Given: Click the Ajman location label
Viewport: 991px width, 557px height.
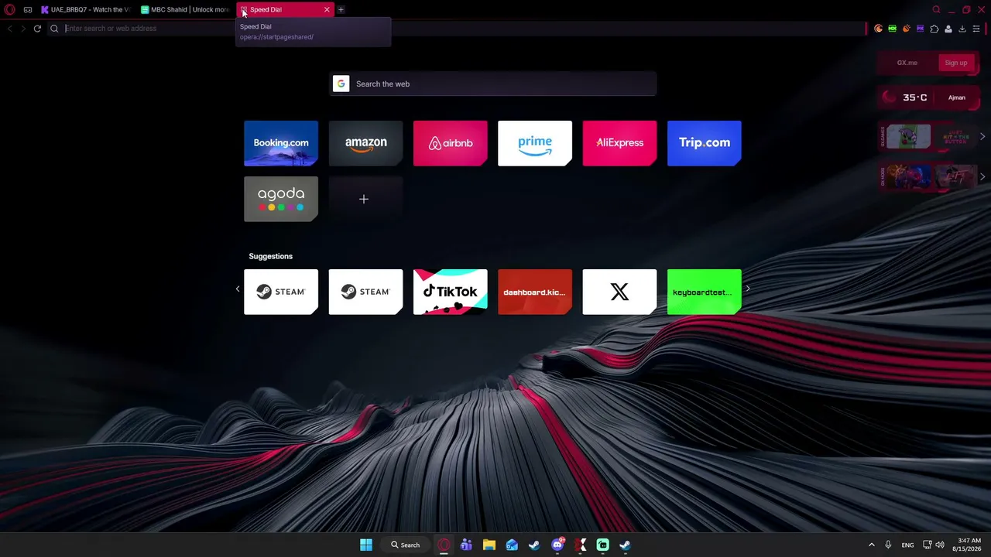Looking at the screenshot, I should [957, 97].
